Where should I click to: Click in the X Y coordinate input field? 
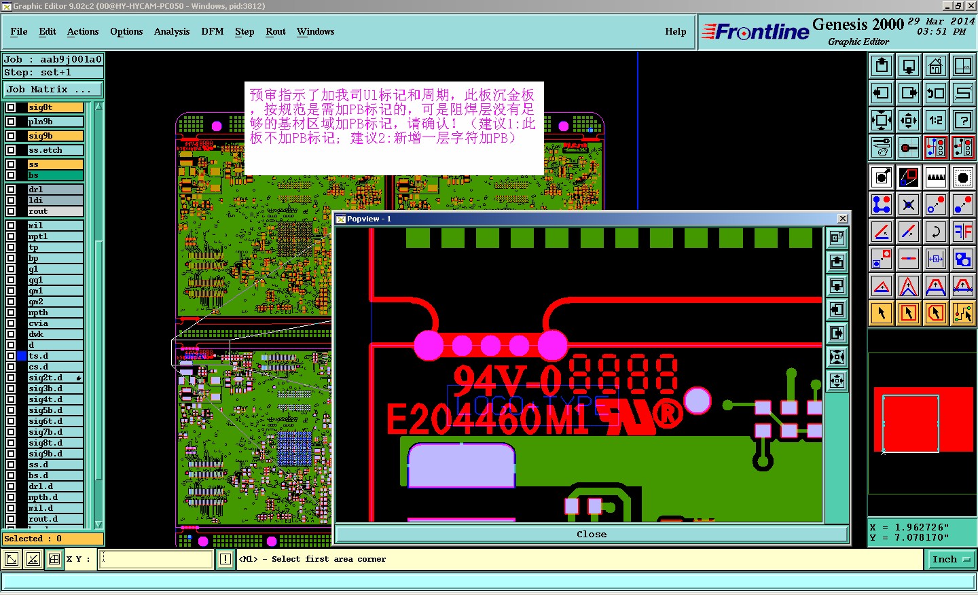(x=156, y=559)
